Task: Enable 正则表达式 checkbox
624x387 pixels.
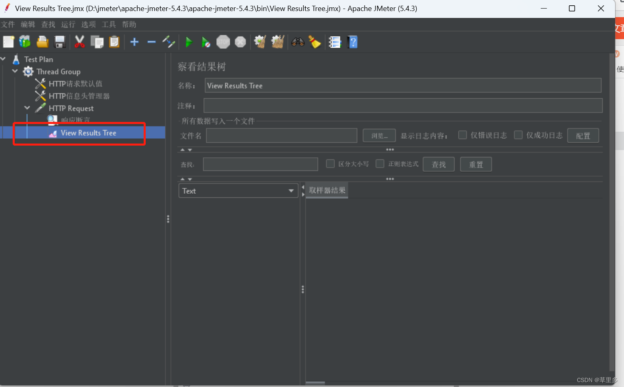Action: 380,164
